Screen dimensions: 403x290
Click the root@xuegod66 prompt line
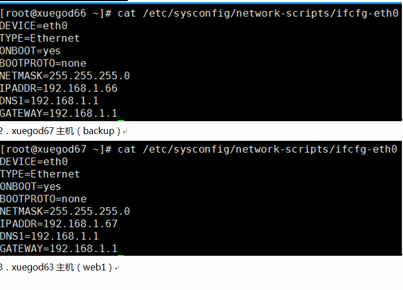[x=199, y=13]
